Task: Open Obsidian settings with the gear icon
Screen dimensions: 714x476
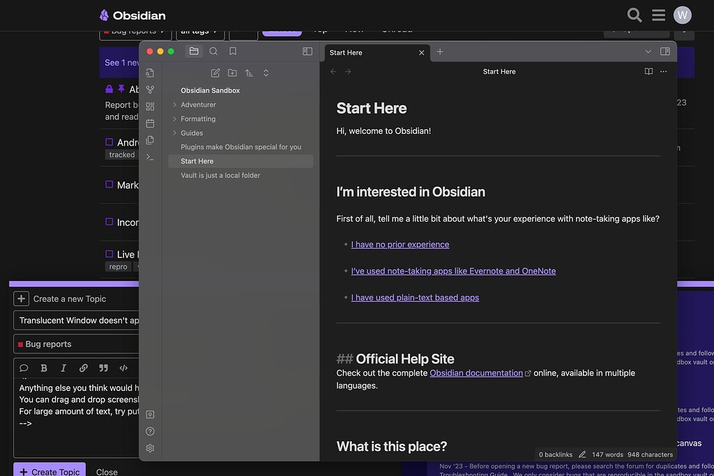Action: (x=150, y=448)
